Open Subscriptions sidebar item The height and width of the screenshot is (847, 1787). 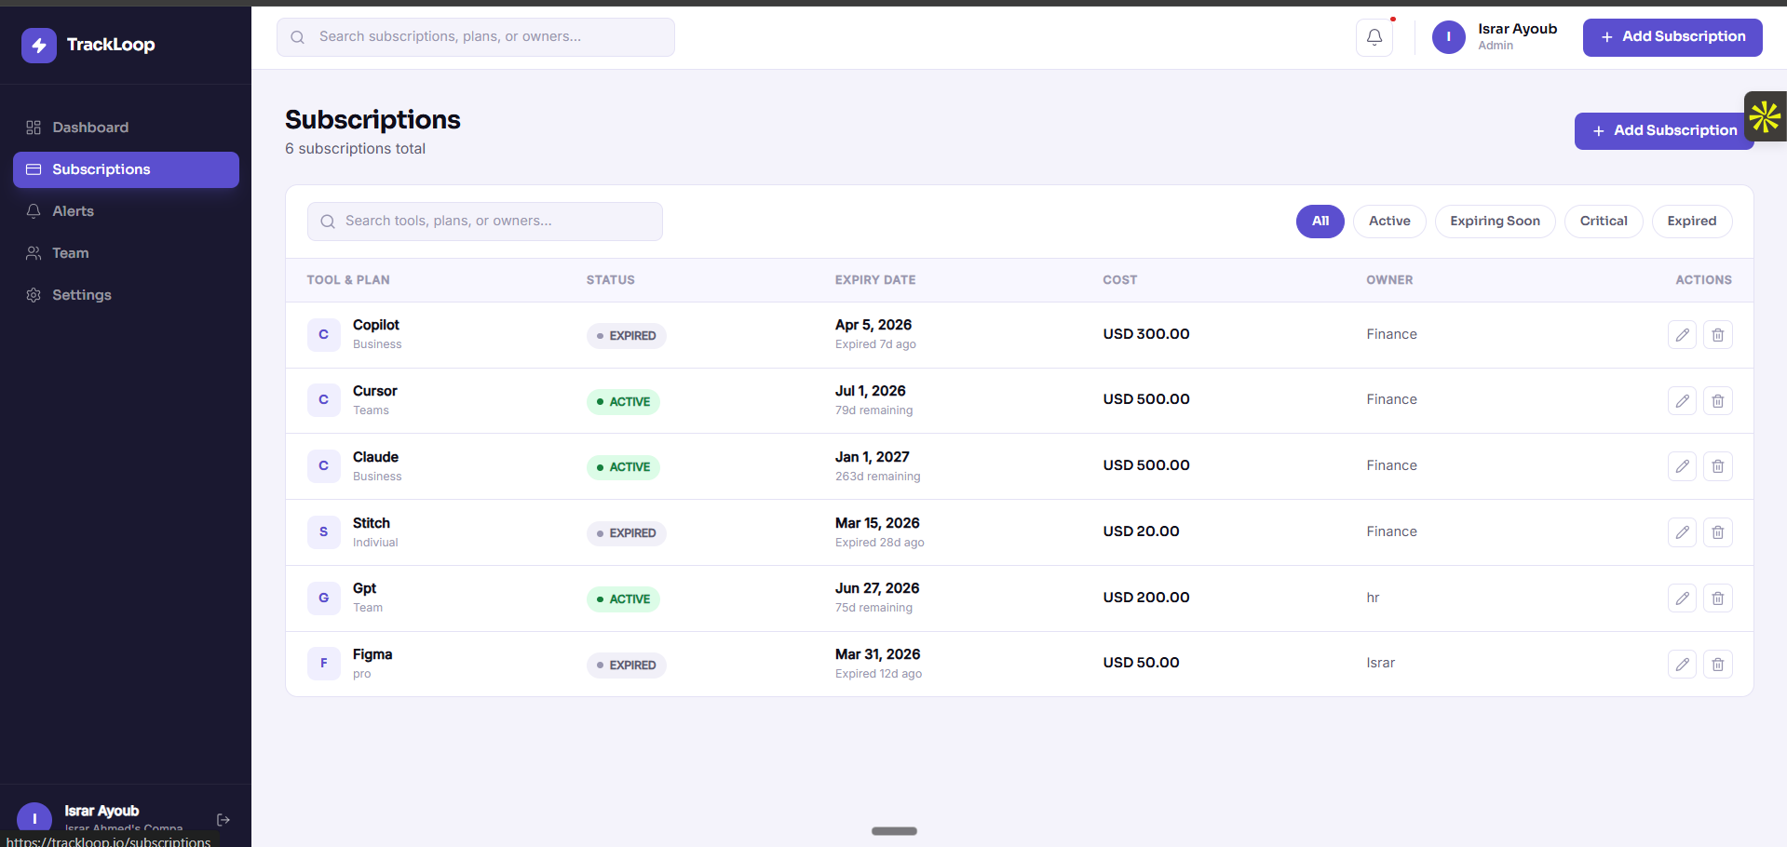pos(126,169)
